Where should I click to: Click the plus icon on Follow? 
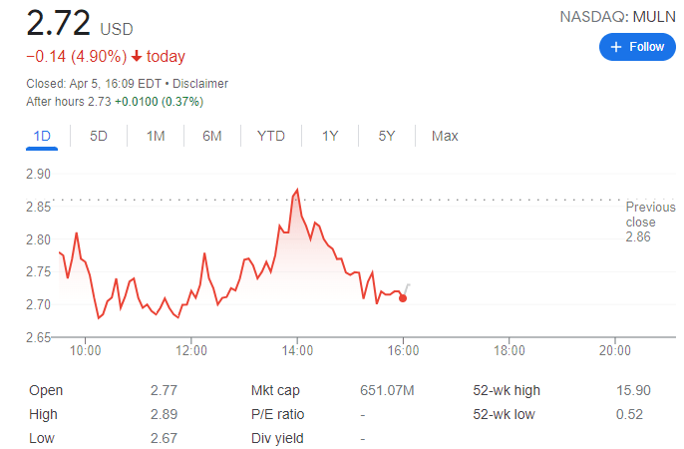[x=615, y=47]
